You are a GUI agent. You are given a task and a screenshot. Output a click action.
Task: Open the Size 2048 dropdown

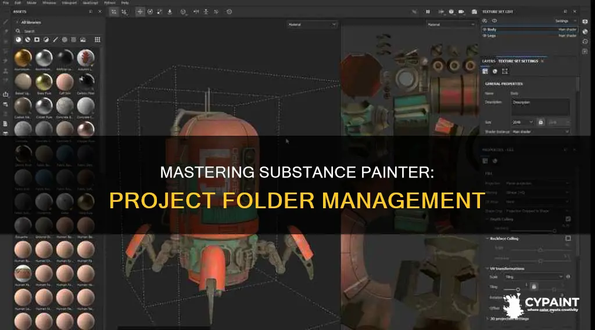523,122
